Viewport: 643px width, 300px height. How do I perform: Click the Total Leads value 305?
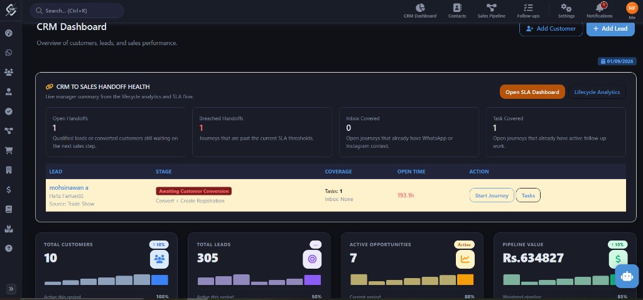[207, 258]
